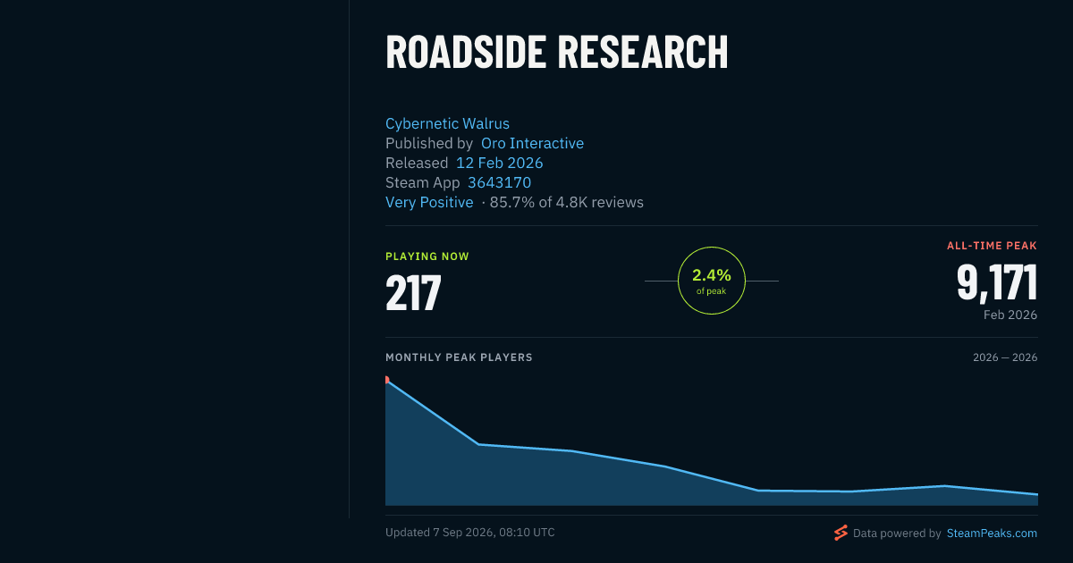Viewport: 1073px width, 563px height.
Task: Click the 12 Feb 2026 release date
Action: (499, 163)
